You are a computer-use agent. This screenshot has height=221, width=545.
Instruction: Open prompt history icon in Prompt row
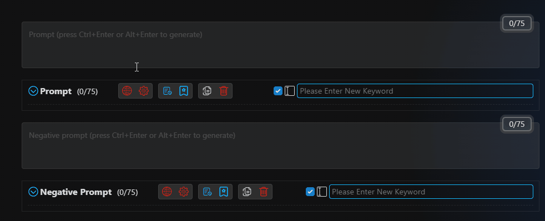point(167,91)
